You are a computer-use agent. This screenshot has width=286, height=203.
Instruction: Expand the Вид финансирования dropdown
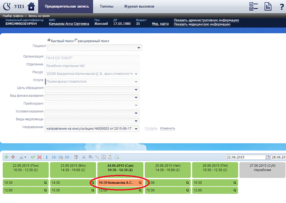click(x=136, y=98)
